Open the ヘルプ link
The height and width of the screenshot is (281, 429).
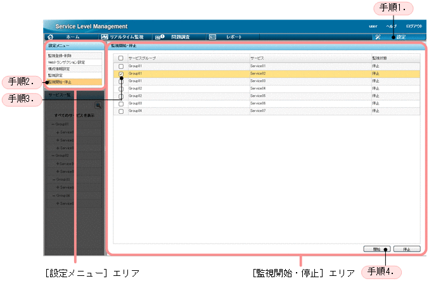point(391,26)
